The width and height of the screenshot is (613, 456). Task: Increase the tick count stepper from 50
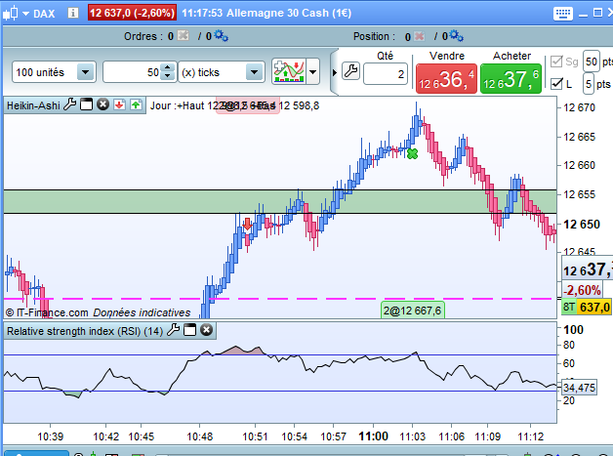click(x=168, y=67)
